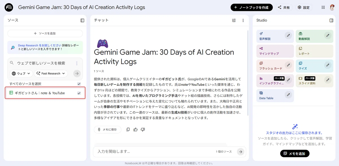Image resolution: width=339 pixels, height=166 pixels.
Task: Open the user account avatar
Action: pos(332,8)
